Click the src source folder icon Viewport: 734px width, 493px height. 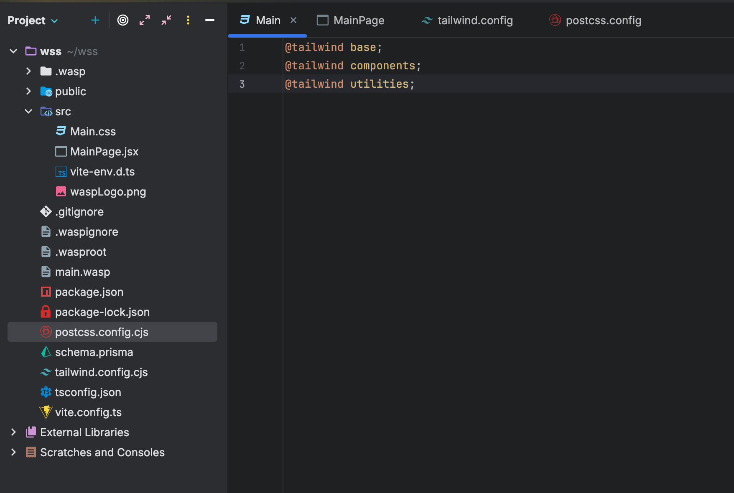(46, 112)
